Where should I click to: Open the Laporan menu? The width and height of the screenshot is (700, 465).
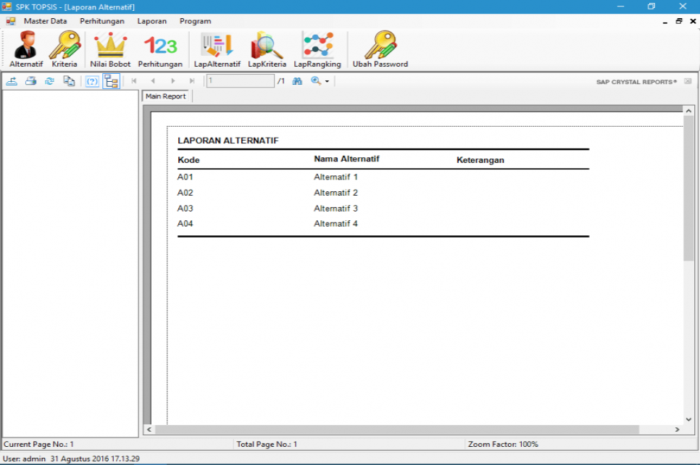coord(151,21)
